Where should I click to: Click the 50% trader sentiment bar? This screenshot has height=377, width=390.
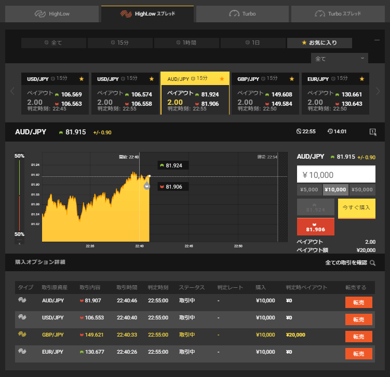coord(19,195)
